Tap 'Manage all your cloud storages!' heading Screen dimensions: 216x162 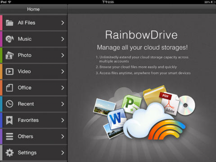pos(142,47)
